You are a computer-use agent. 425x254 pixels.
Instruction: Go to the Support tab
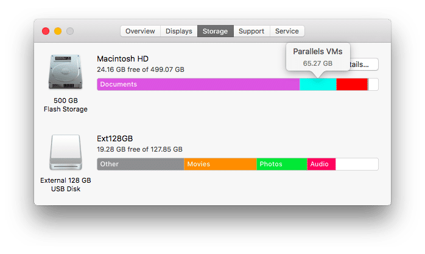click(x=251, y=31)
